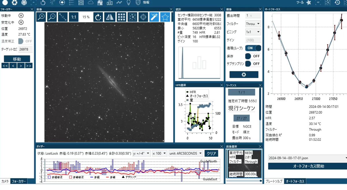Set image zoom to 1:1
Image resolution: width=347 pixels, height=190 pixels.
click(74, 17)
